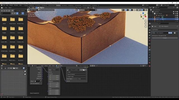
Task: Open the Add Modifier dropdown
Action: click(165, 30)
